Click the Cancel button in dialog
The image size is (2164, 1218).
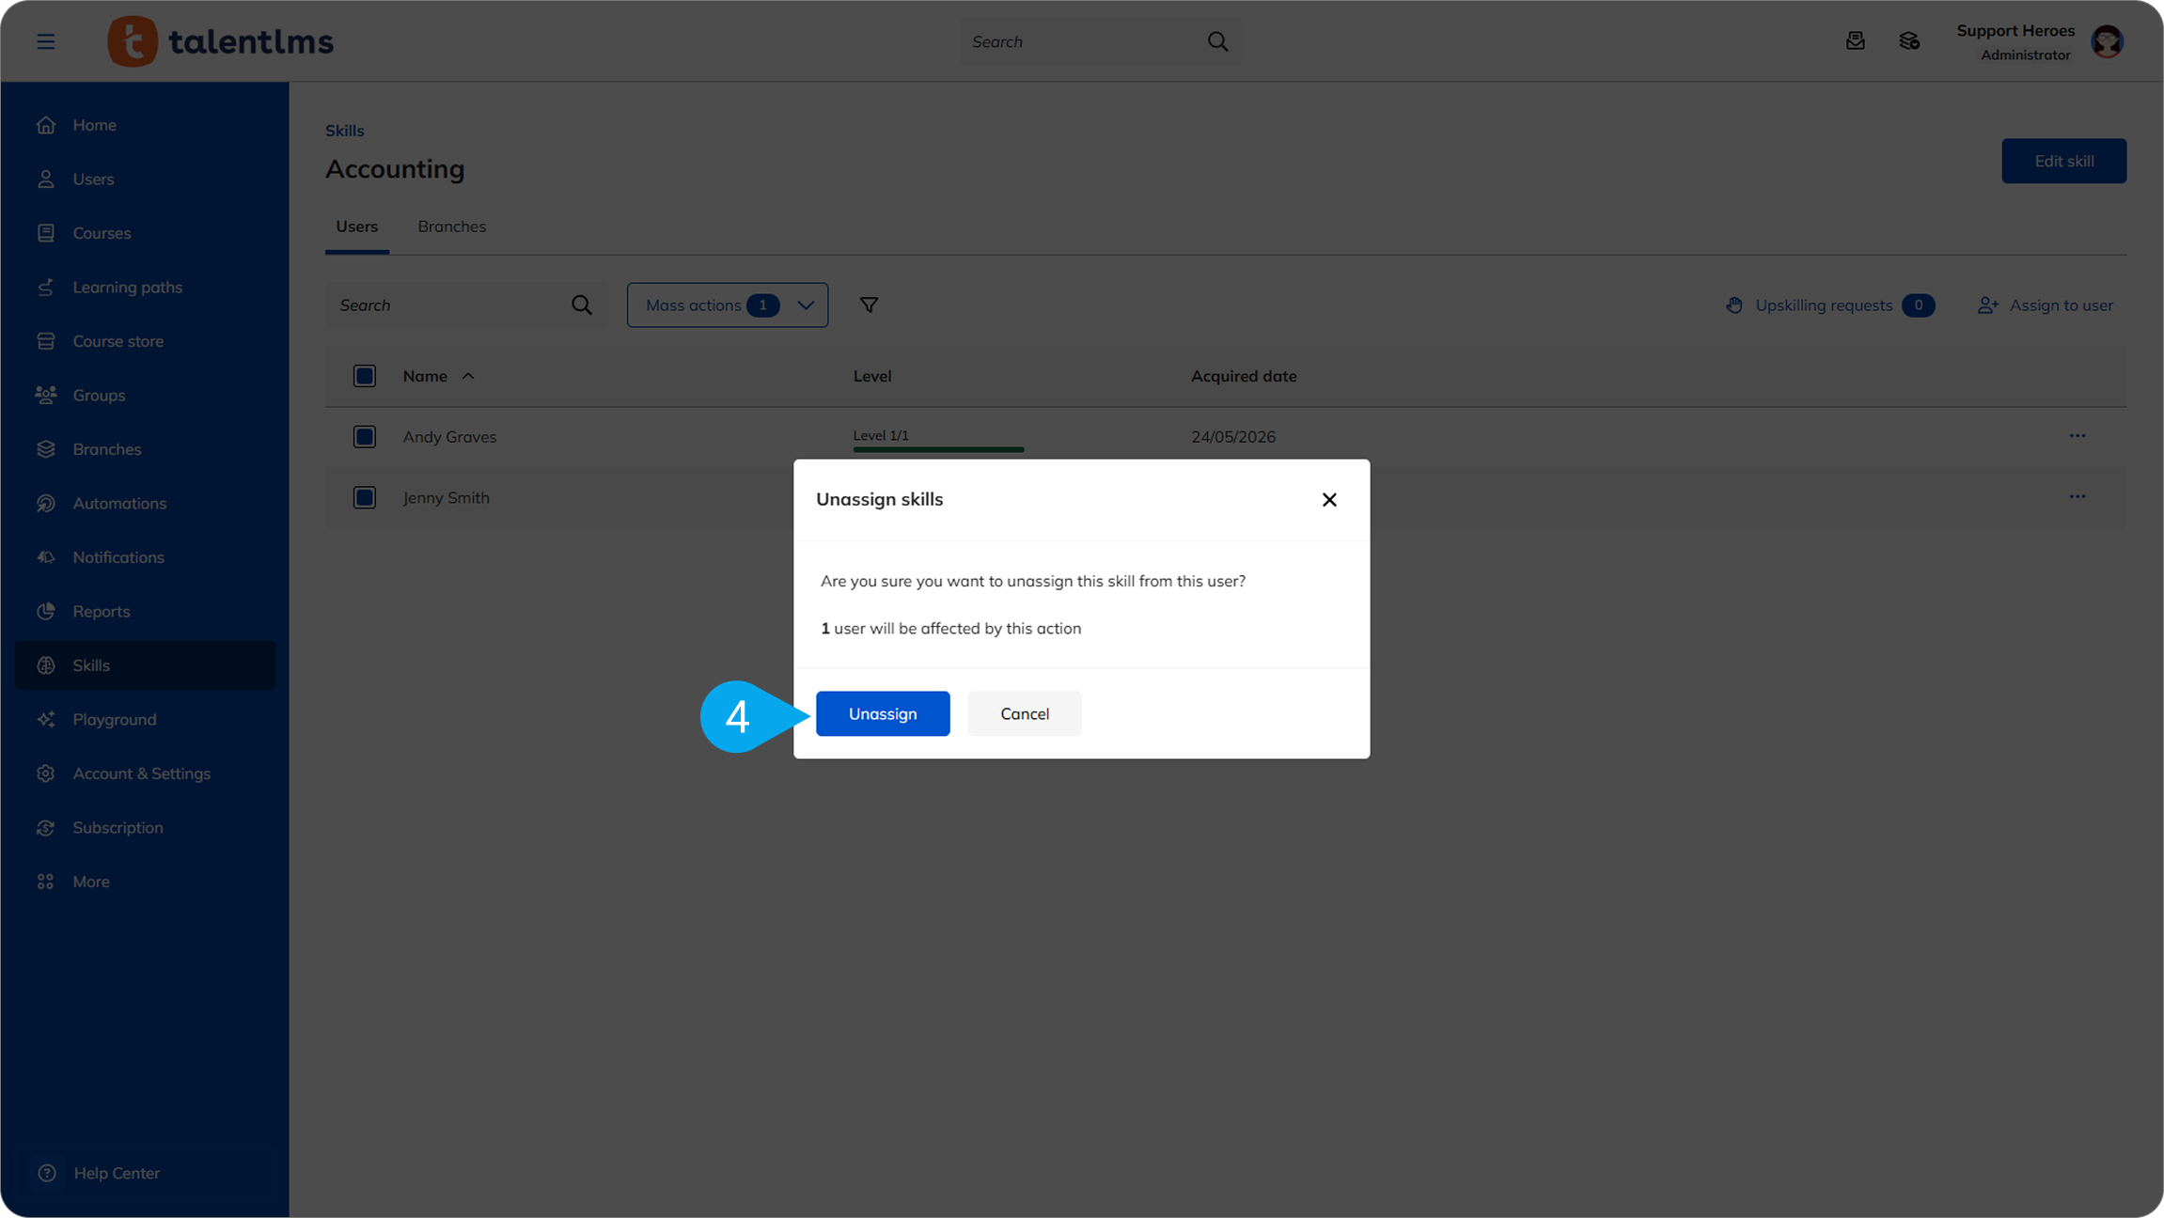point(1024,713)
